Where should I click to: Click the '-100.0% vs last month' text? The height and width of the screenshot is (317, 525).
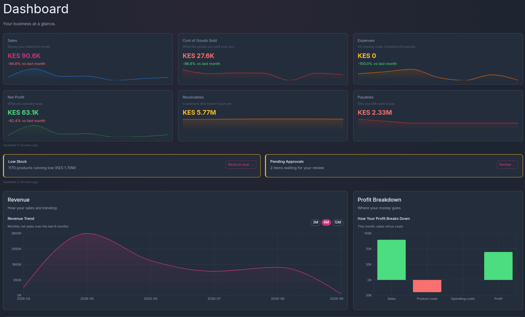[x=377, y=64]
